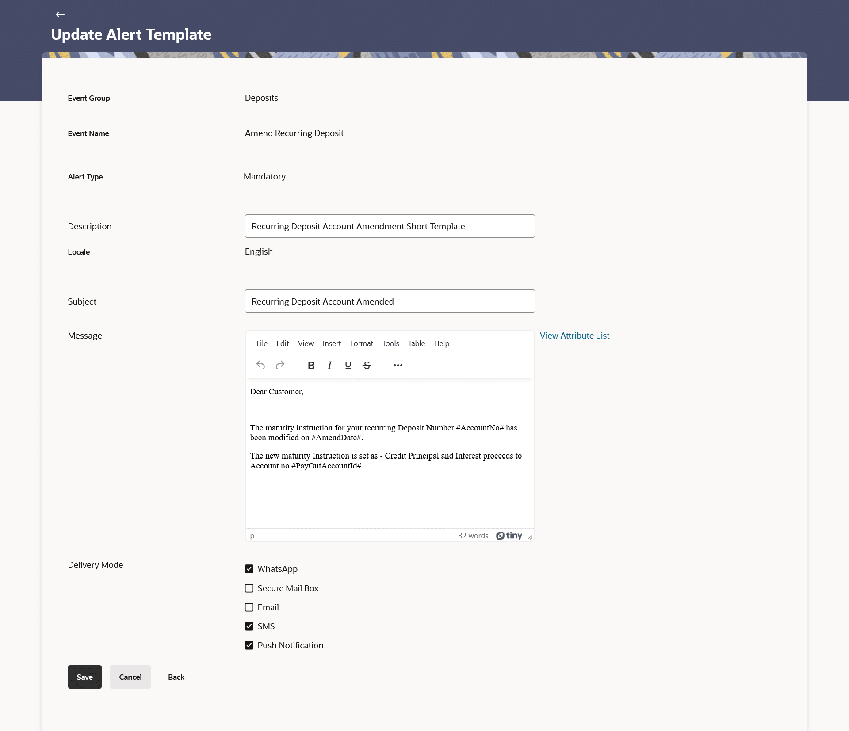Apply underline formatting in message editor
The width and height of the screenshot is (849, 731).
coord(348,365)
